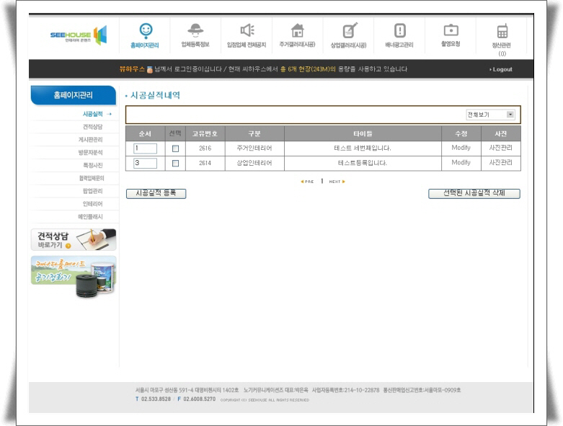Click the 촬영요청 camera icon
This screenshot has height=426, width=563.
point(451,30)
